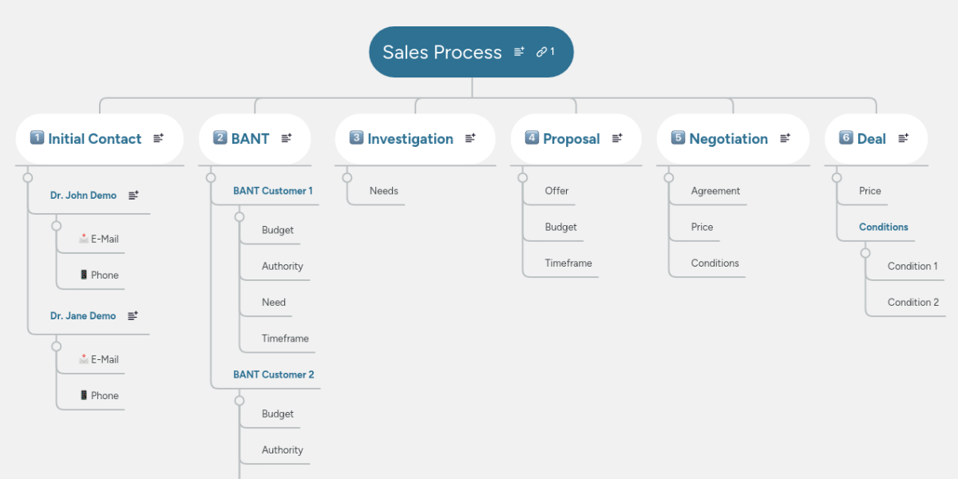The image size is (958, 479).
Task: Click the Conditions topic under Deal
Action: point(885,227)
